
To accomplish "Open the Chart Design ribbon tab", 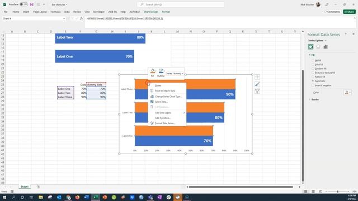I will pos(150,12).
